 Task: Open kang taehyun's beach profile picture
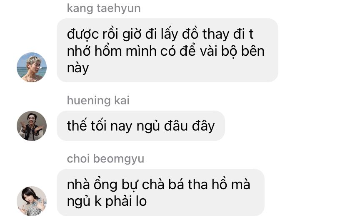click(x=32, y=67)
